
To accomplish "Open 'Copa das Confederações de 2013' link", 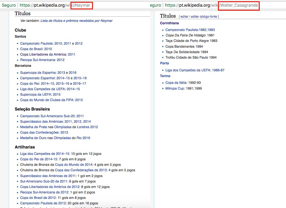I will 81,170.
